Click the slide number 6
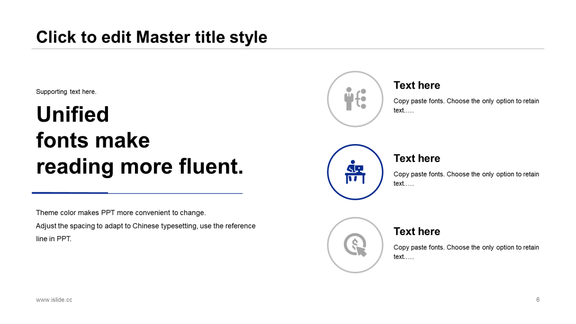The image size is (576, 324). (x=538, y=300)
